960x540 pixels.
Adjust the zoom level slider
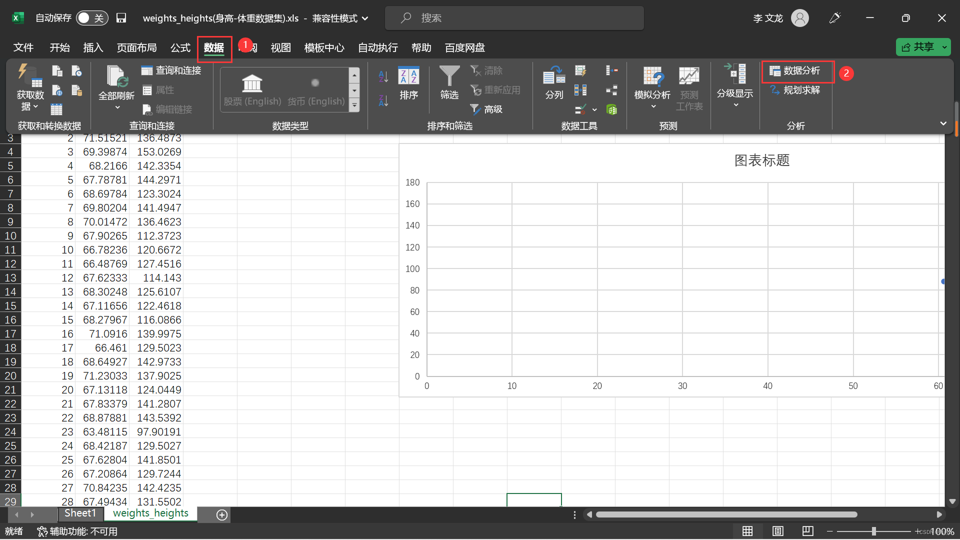(873, 531)
